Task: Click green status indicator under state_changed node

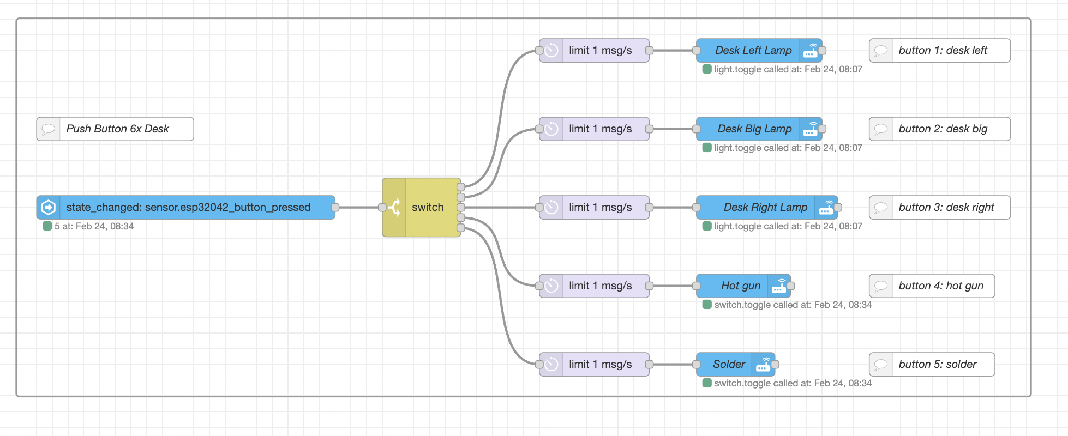Action: pos(47,226)
